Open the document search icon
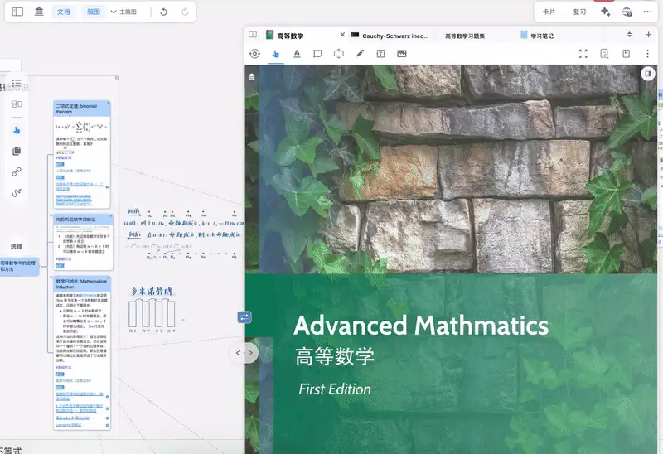663x454 pixels. point(605,54)
